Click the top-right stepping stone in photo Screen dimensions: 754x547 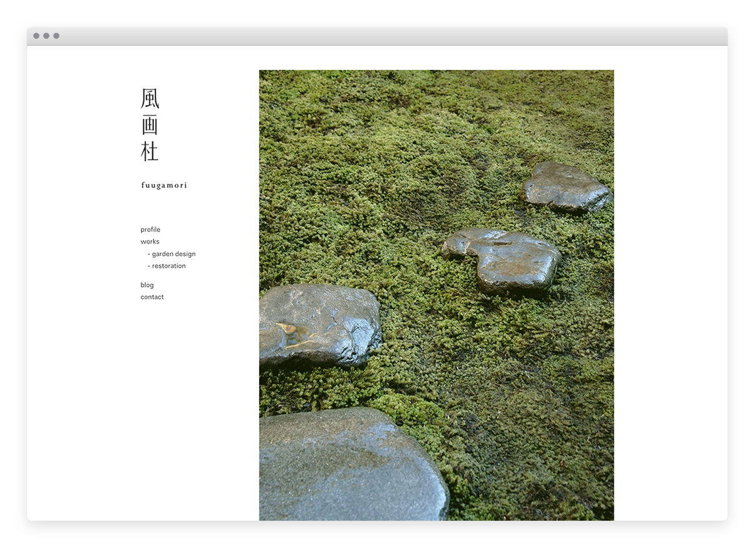[x=565, y=187]
